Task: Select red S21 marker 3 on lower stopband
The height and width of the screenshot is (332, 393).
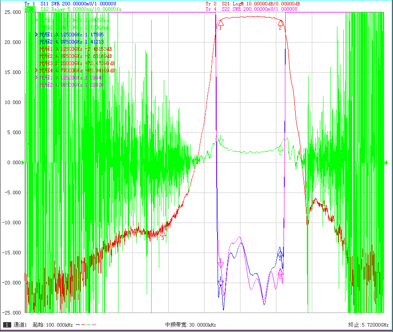Action: point(163,233)
